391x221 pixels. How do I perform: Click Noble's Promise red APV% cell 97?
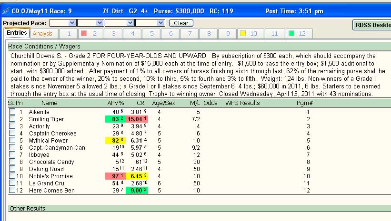pos(115,176)
